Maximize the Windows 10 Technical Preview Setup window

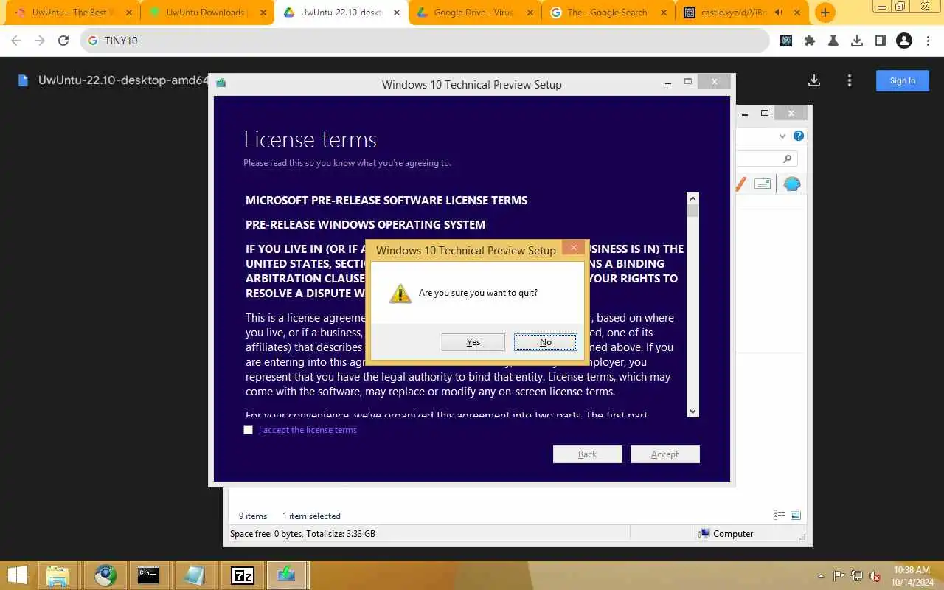click(x=688, y=82)
